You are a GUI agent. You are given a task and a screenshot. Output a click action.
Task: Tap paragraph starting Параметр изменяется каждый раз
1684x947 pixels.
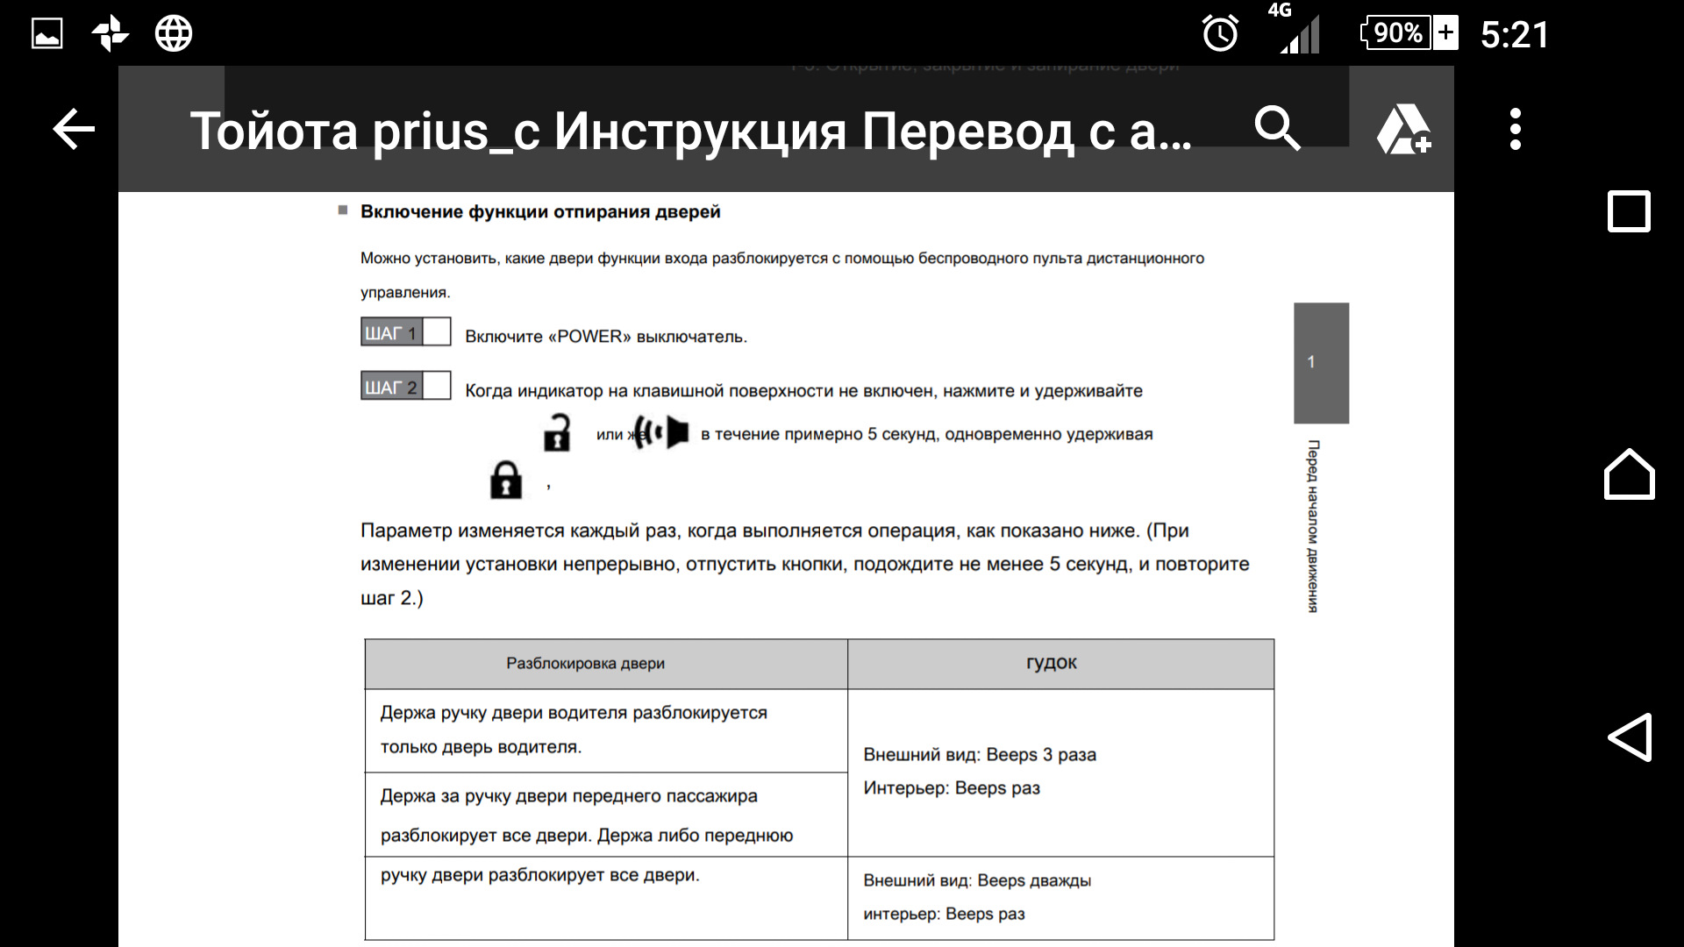pos(805,565)
